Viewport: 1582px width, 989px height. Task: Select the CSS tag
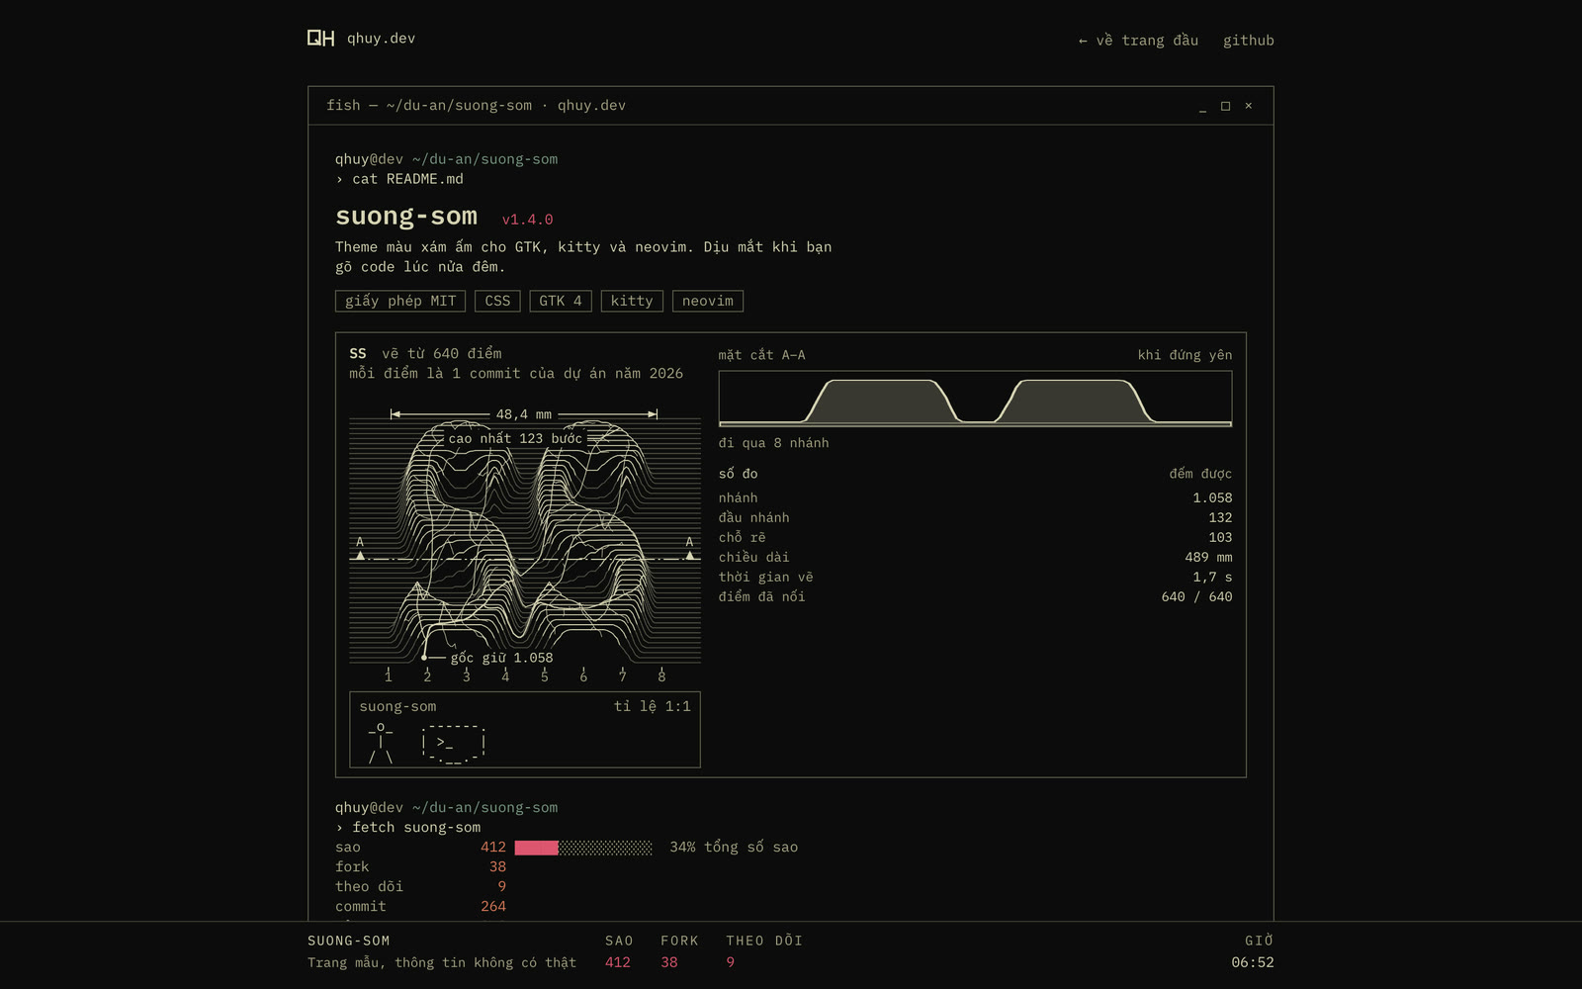(497, 301)
